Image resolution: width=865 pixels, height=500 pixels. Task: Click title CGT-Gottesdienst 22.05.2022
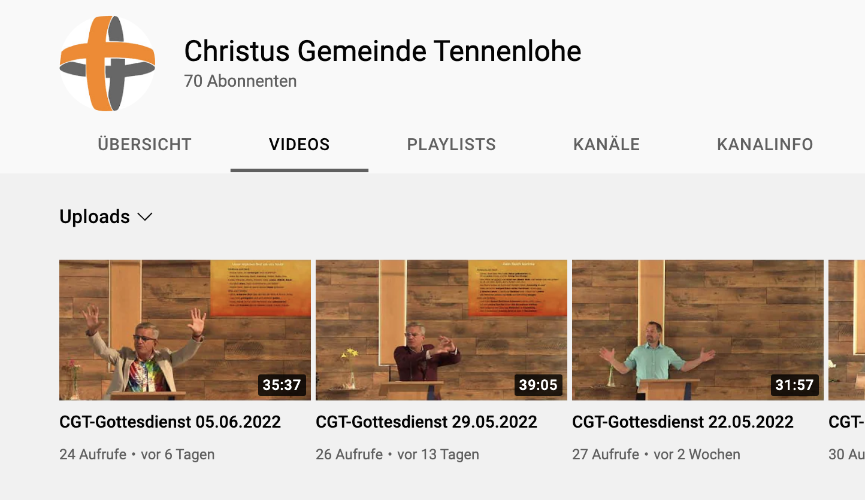[683, 422]
